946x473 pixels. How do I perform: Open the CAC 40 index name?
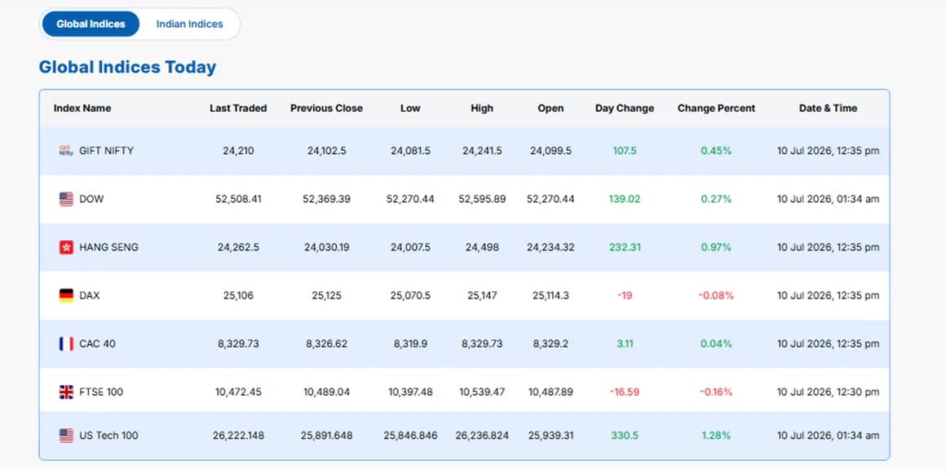pos(97,344)
